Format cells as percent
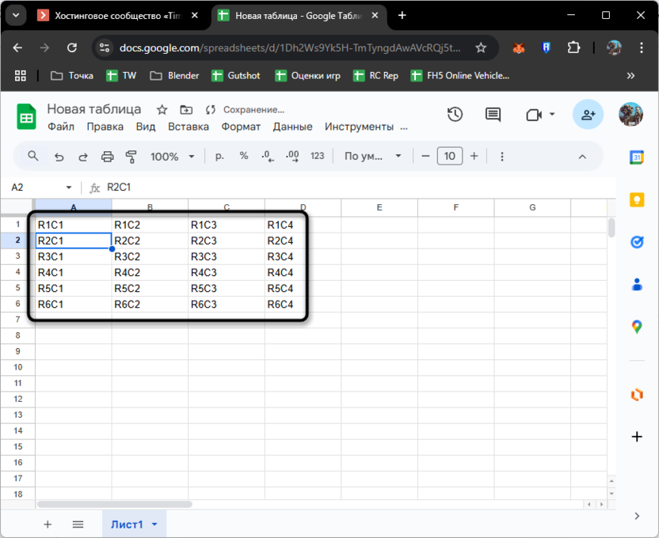 (x=243, y=156)
